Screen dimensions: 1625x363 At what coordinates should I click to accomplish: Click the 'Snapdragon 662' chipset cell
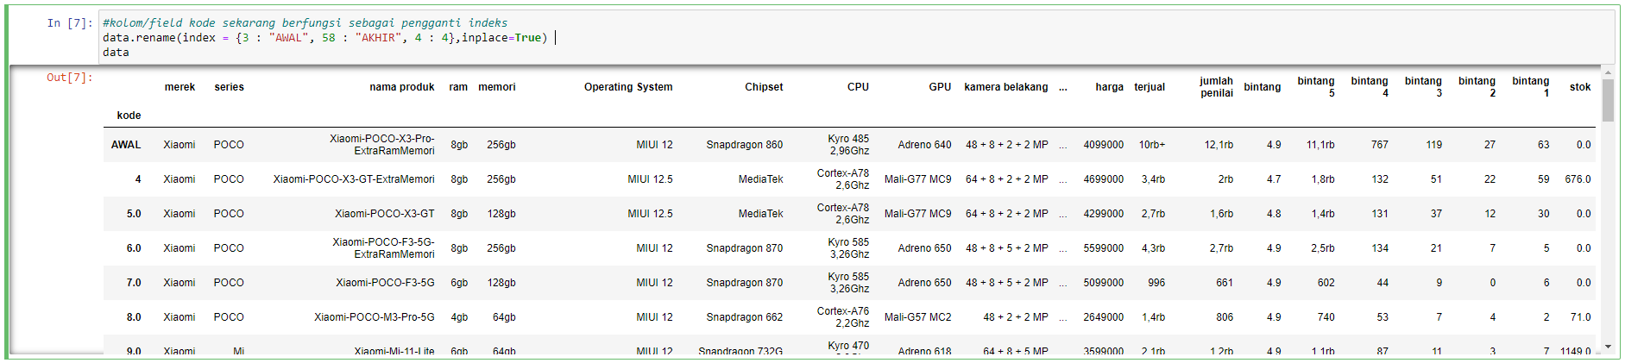(x=745, y=317)
